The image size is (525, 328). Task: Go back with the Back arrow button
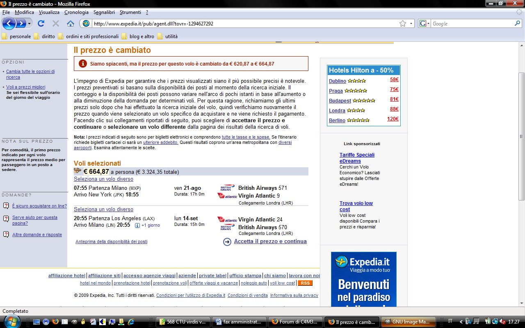(9, 23)
